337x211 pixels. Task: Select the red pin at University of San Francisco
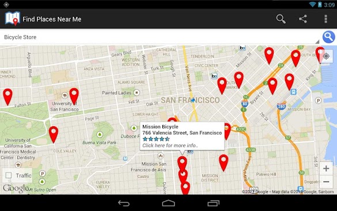click(x=74, y=96)
